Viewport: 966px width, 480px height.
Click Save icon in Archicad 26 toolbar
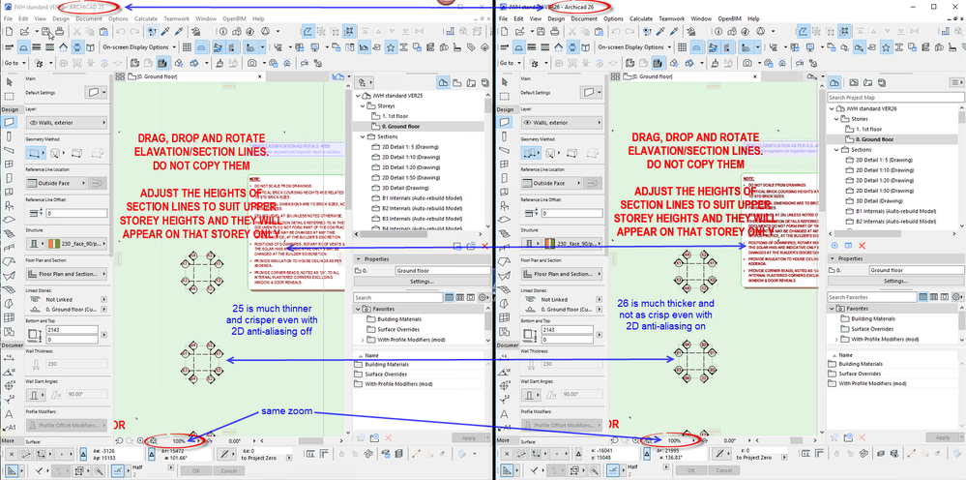click(541, 31)
